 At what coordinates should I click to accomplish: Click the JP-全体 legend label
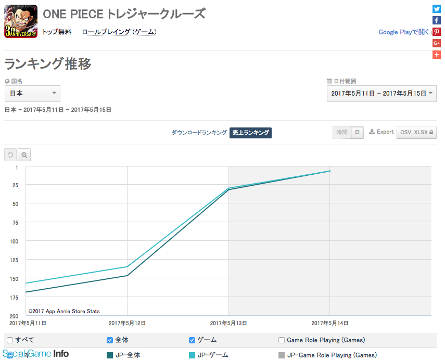[x=128, y=355]
